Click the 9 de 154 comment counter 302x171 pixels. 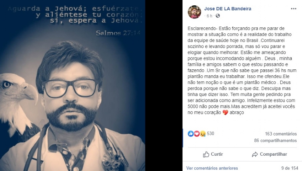coord(290,168)
